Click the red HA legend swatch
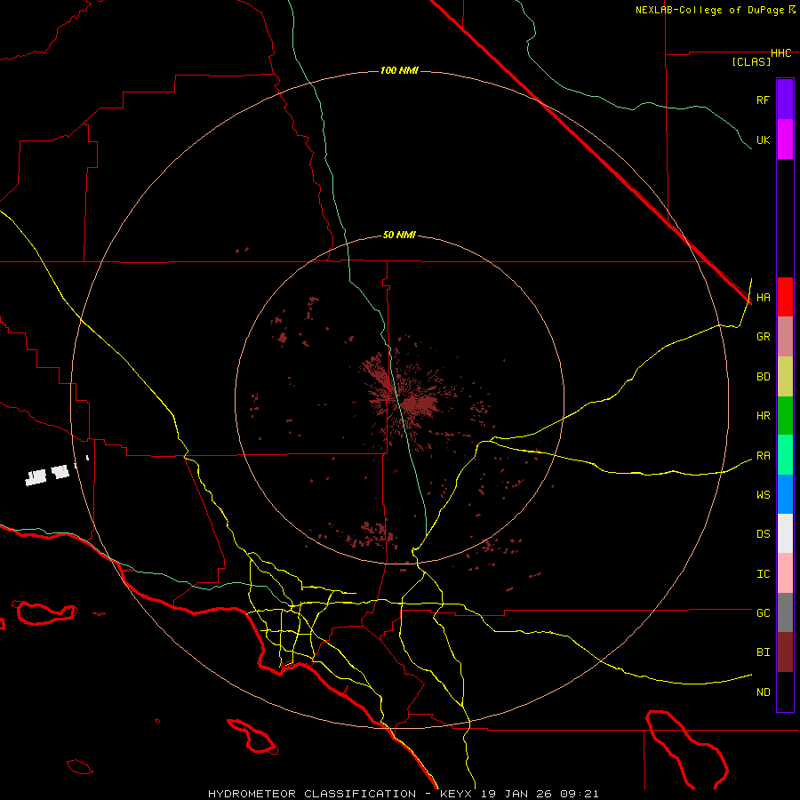The height and width of the screenshot is (800, 800). pos(785,297)
